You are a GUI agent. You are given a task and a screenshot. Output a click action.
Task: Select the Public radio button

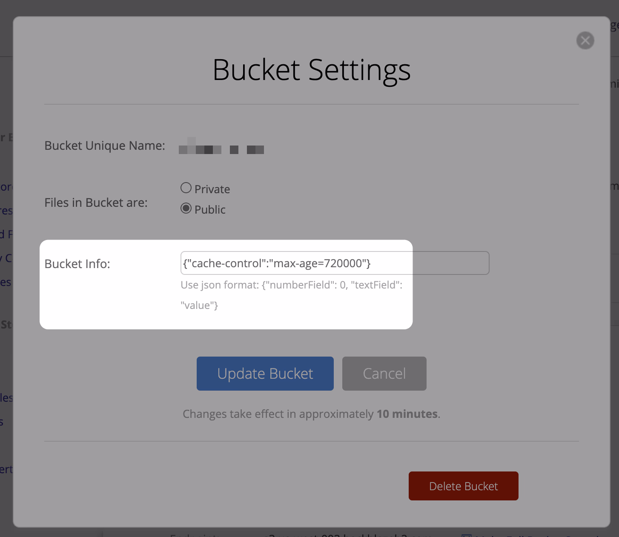(186, 208)
